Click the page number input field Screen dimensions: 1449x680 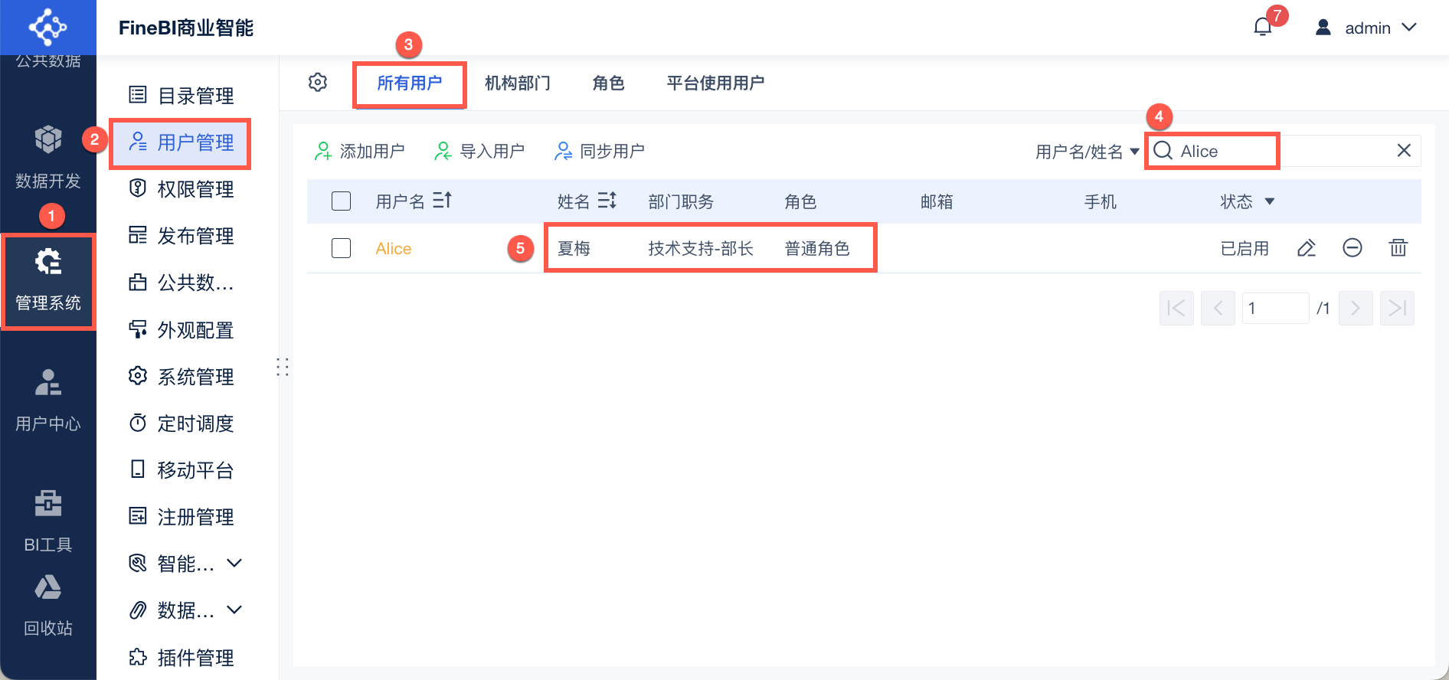1274,308
